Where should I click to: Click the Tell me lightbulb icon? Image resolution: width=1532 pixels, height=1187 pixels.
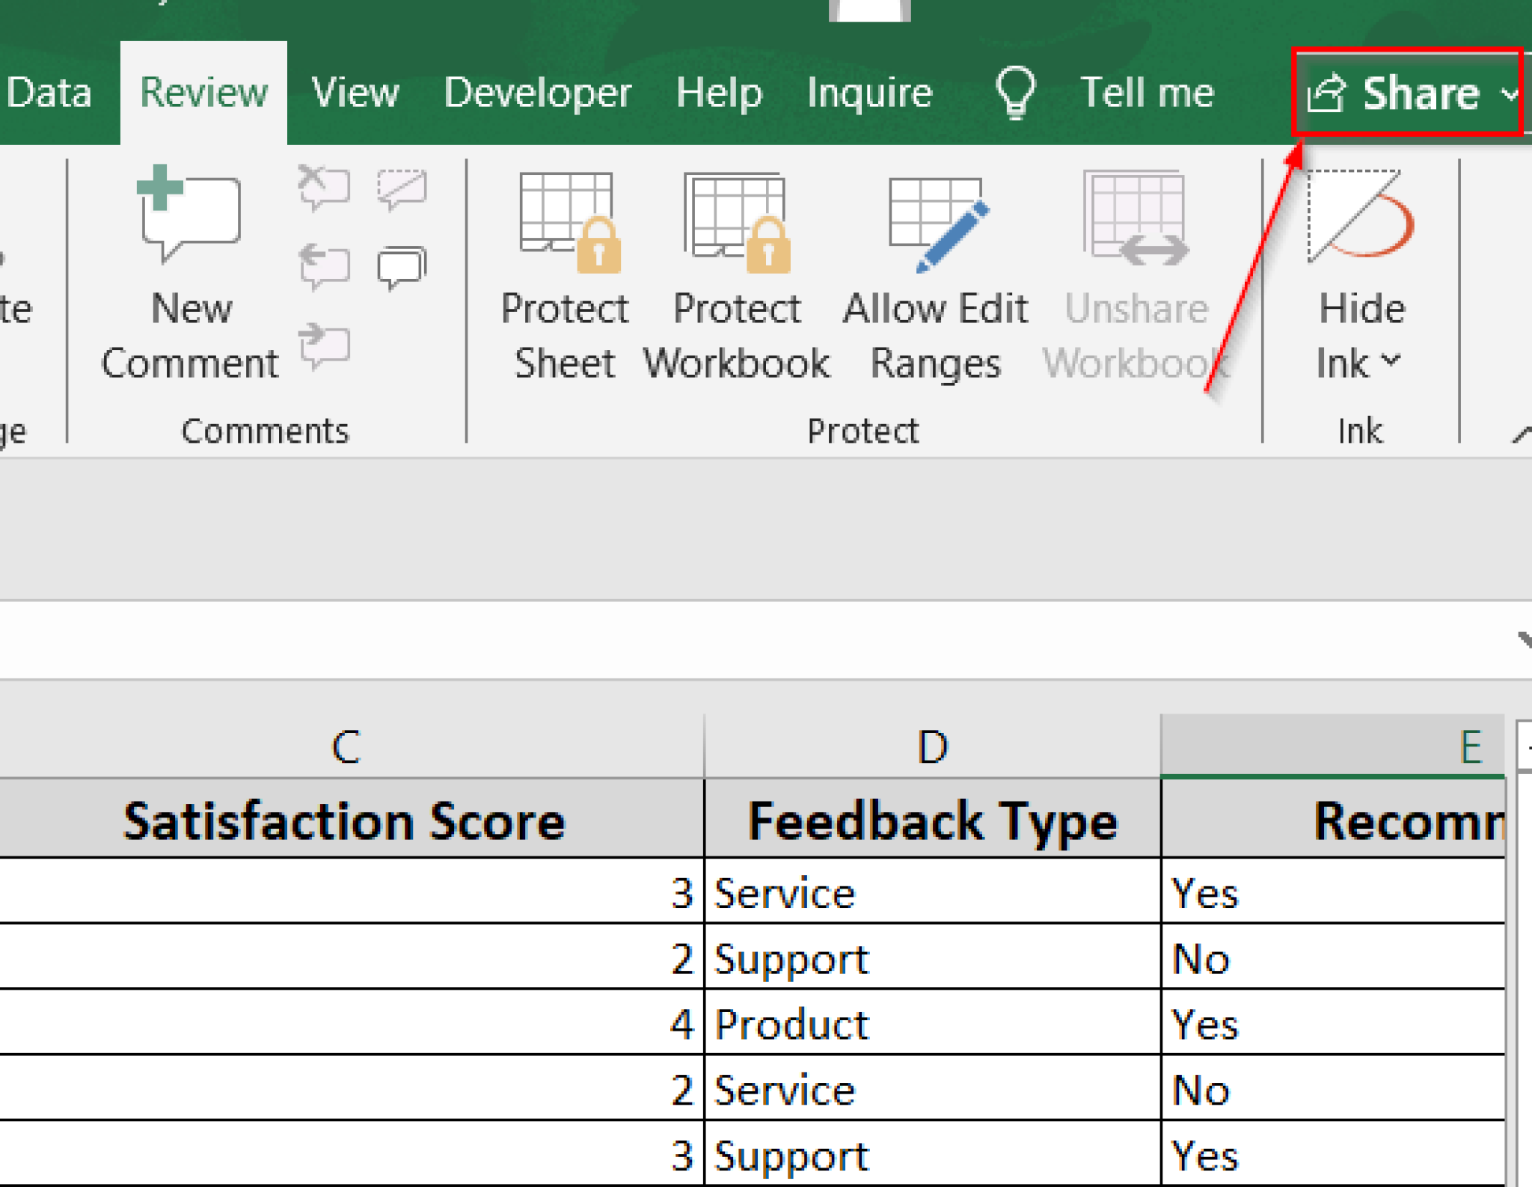(1014, 93)
